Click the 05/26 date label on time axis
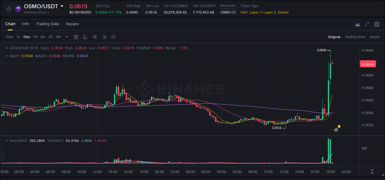Screen dimensions: 385x180 [x=206, y=172]
